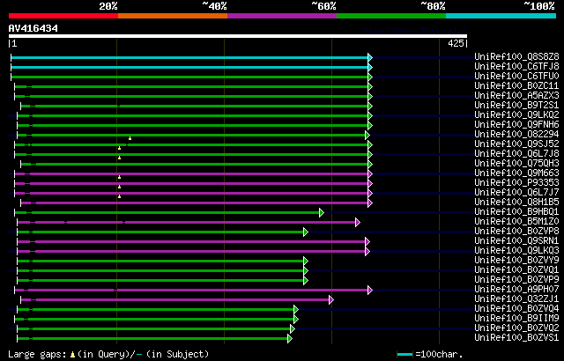Select the UniRef100_B0ZVQ2 label
Image resolution: width=564 pixels, height=361 pixels.
(x=517, y=328)
